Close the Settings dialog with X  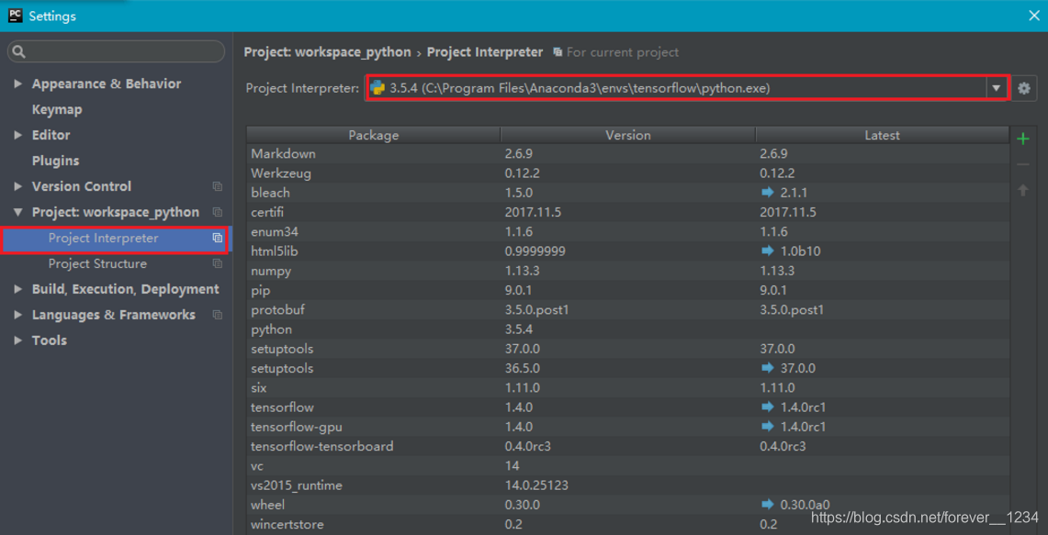(x=1033, y=16)
